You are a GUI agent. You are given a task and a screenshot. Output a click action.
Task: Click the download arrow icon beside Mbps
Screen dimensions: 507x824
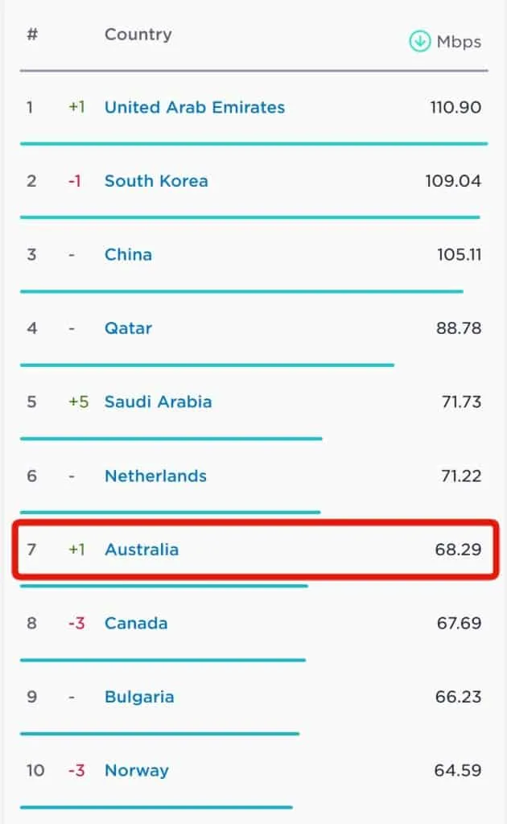[x=419, y=42]
